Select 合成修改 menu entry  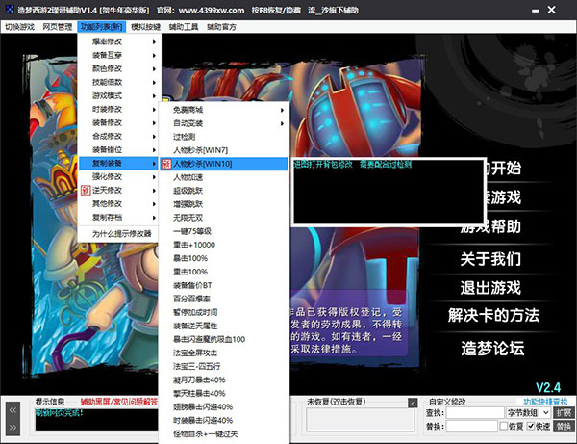[x=117, y=137]
